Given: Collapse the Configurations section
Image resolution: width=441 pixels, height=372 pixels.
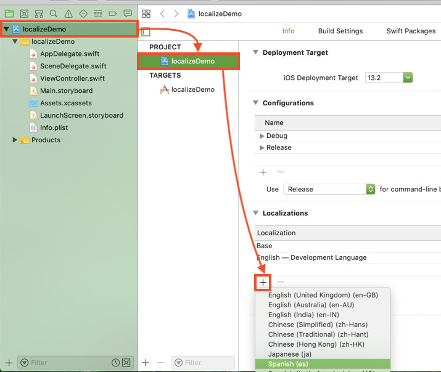Looking at the screenshot, I should [255, 103].
